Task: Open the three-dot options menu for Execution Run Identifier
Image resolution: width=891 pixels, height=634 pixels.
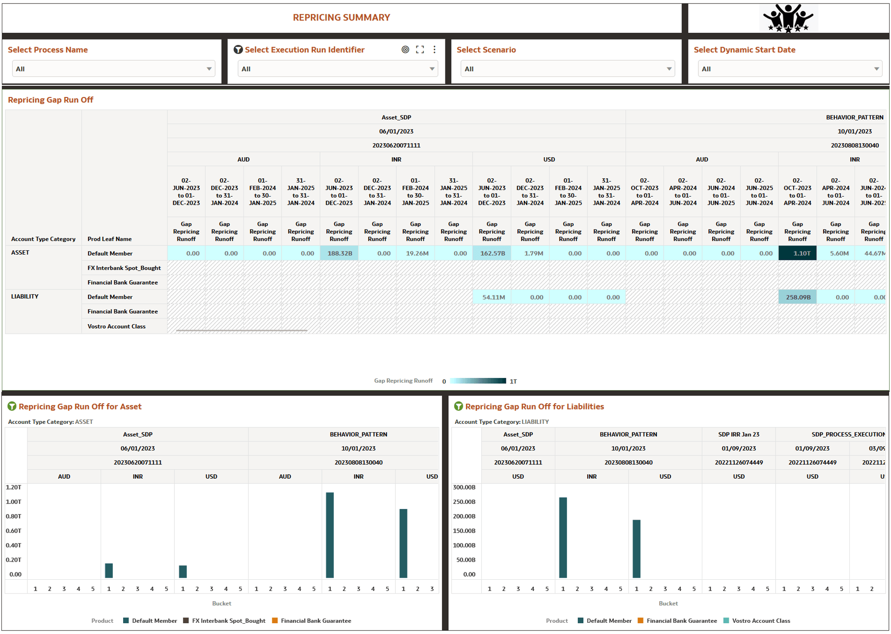Action: click(x=434, y=49)
